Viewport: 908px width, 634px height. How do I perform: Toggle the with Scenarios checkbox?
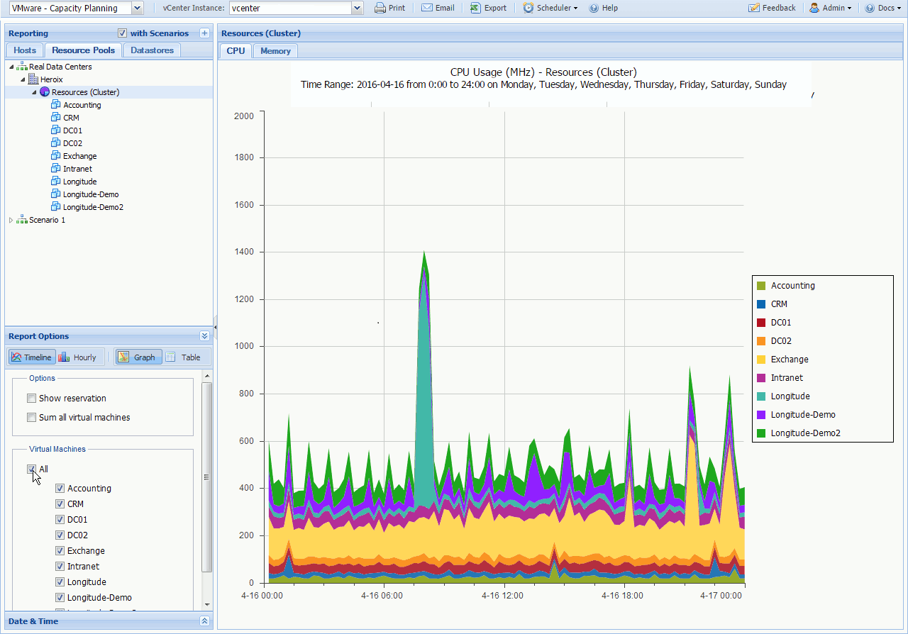click(x=122, y=33)
